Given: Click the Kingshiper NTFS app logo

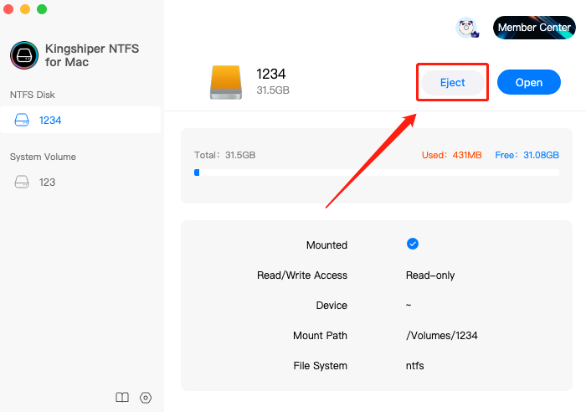Looking at the screenshot, I should pos(24,55).
